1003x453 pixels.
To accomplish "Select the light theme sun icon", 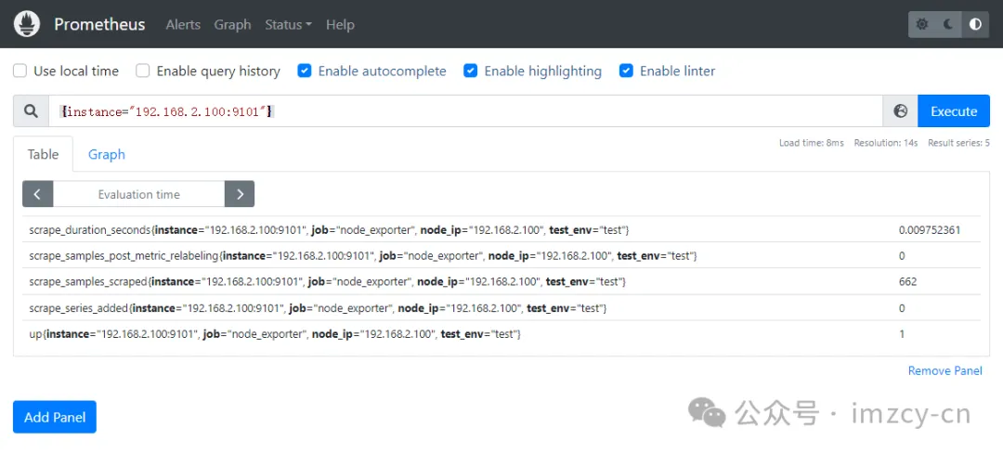I will (x=922, y=24).
